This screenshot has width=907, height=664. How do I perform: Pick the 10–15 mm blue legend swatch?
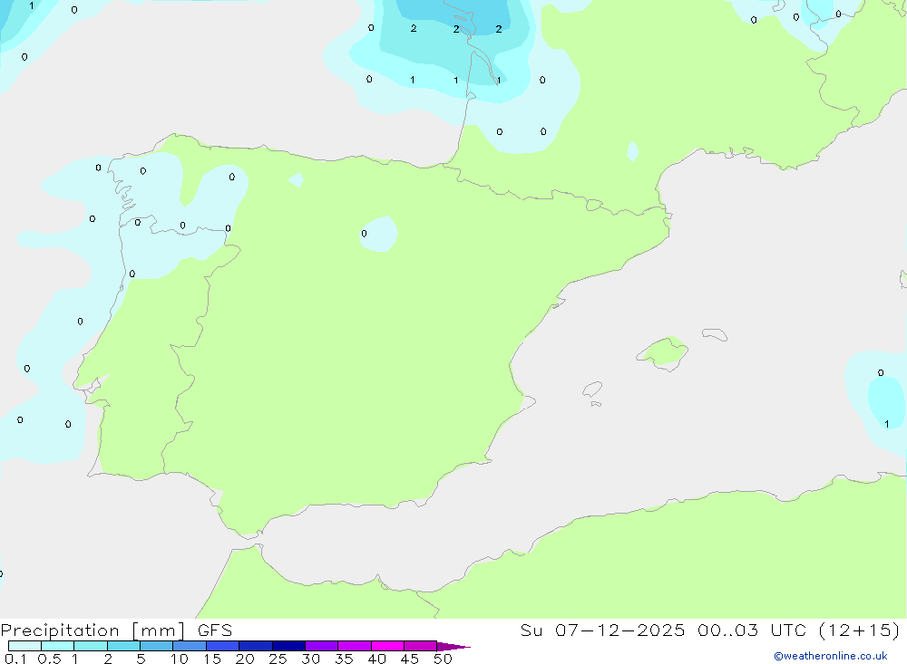(190, 646)
